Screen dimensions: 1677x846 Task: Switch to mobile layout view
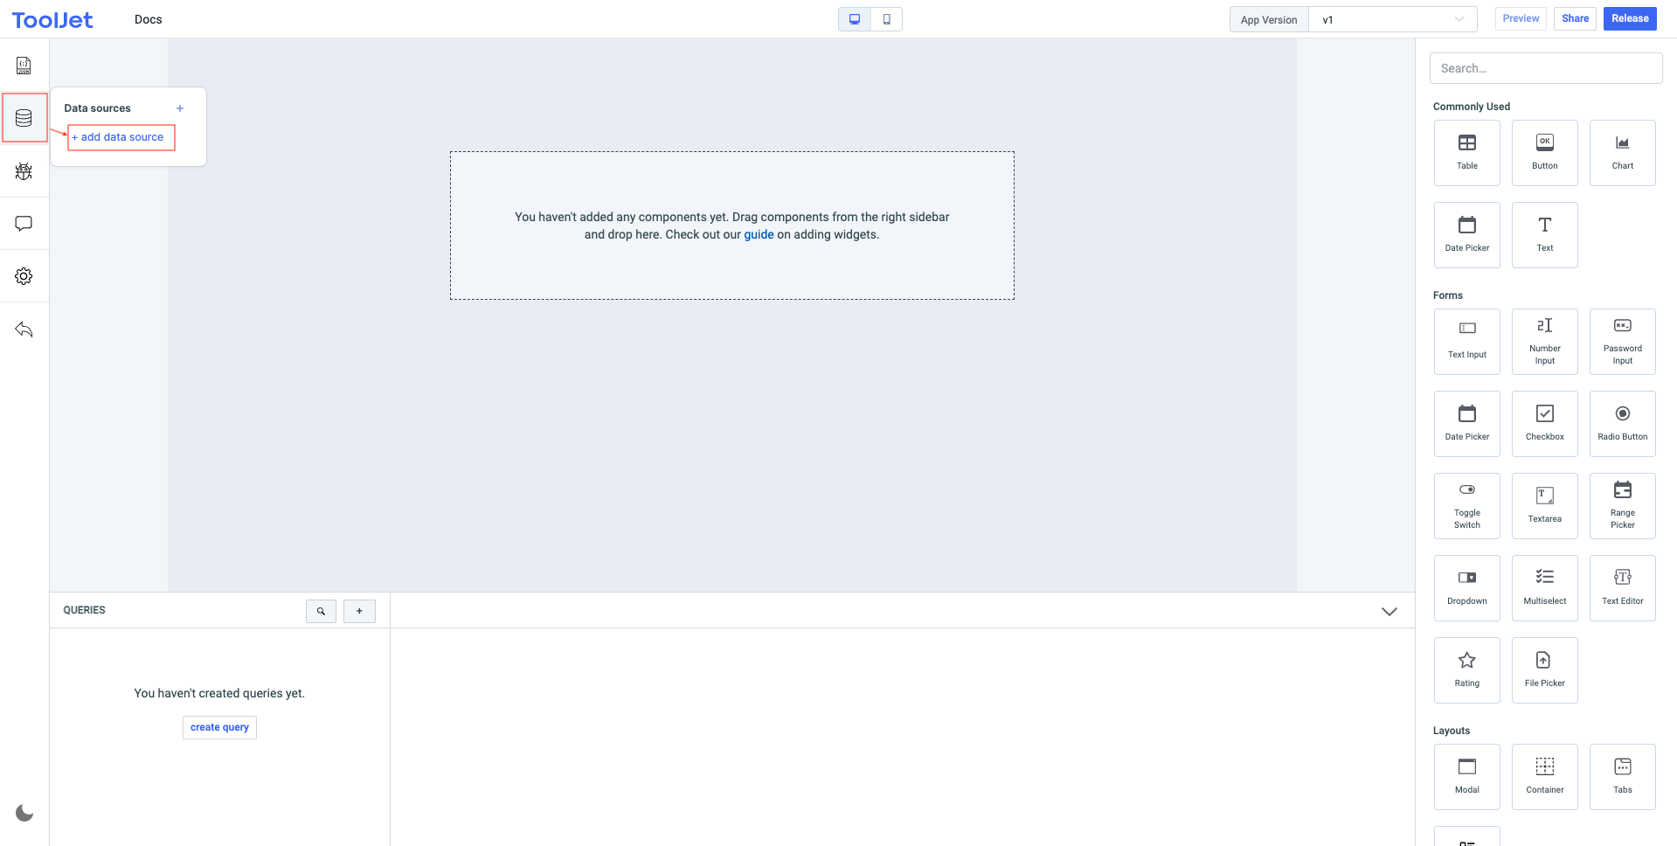pos(886,19)
